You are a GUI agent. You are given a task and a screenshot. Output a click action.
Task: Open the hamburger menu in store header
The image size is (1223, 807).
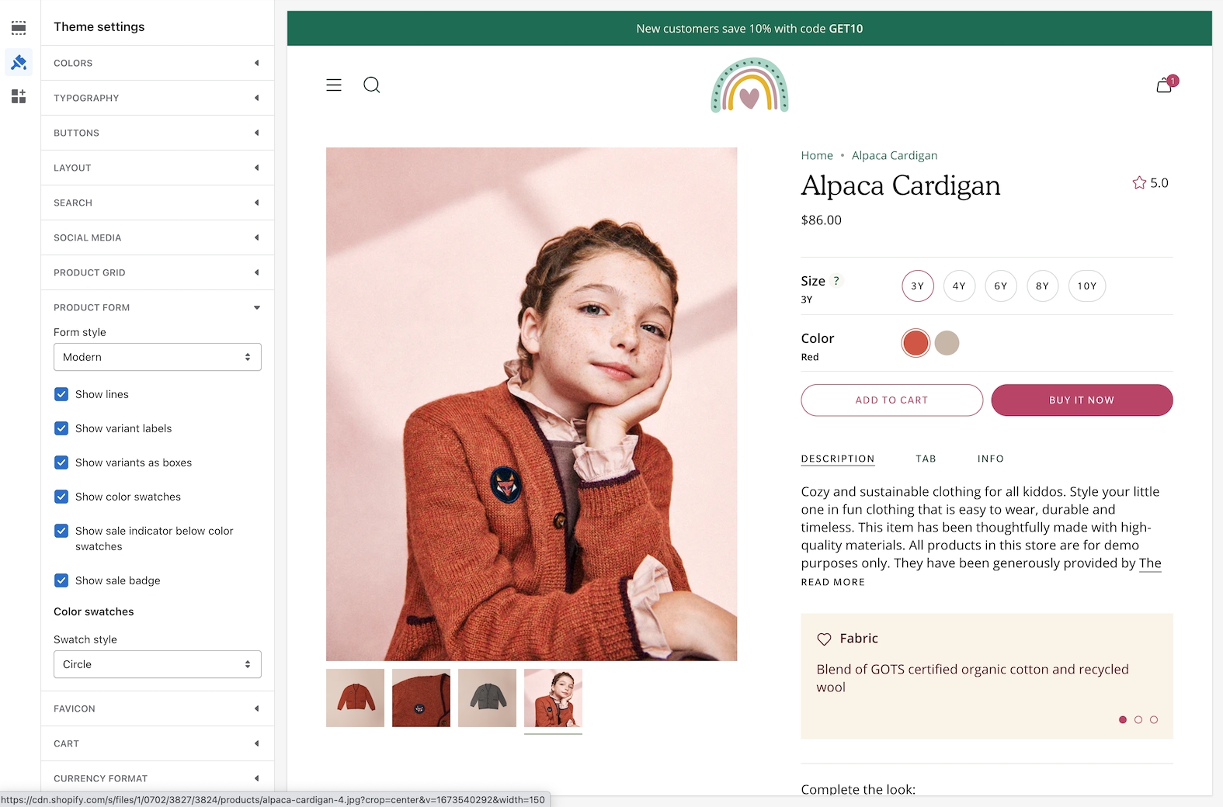click(x=334, y=85)
